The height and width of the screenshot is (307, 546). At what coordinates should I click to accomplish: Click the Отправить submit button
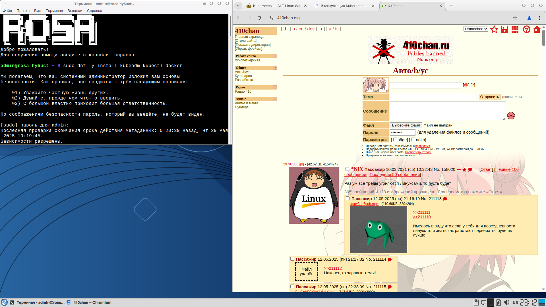point(489,97)
